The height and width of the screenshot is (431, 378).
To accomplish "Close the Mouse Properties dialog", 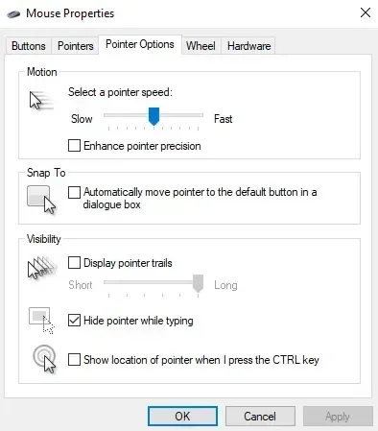I will (366, 13).
